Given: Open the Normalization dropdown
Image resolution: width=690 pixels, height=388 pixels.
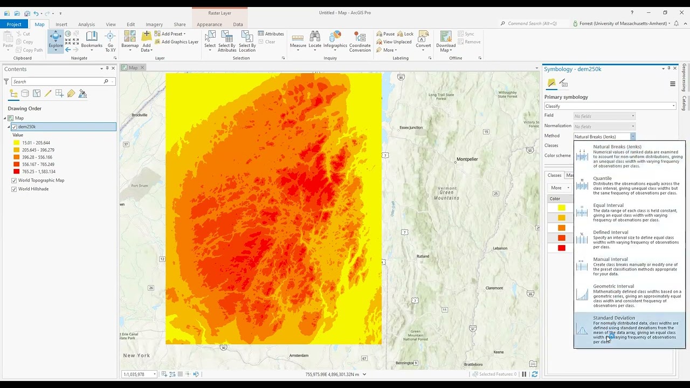Looking at the screenshot, I should (x=604, y=126).
